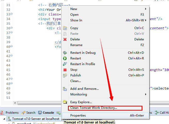Choose Copy in the context menu

pyautogui.click(x=109, y=28)
